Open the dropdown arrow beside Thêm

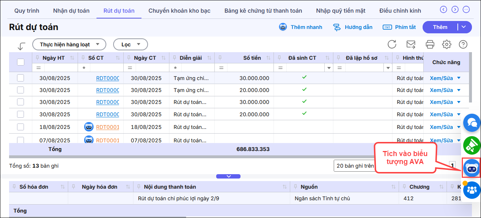[464, 27]
